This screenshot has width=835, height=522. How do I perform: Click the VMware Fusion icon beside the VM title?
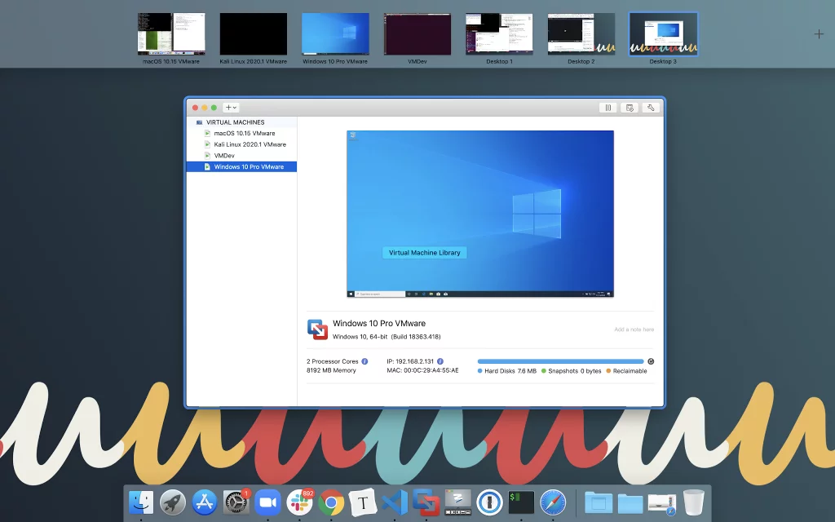click(x=317, y=330)
